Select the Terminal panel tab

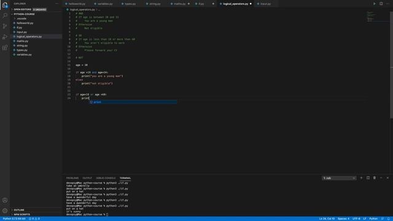pyautogui.click(x=125, y=178)
